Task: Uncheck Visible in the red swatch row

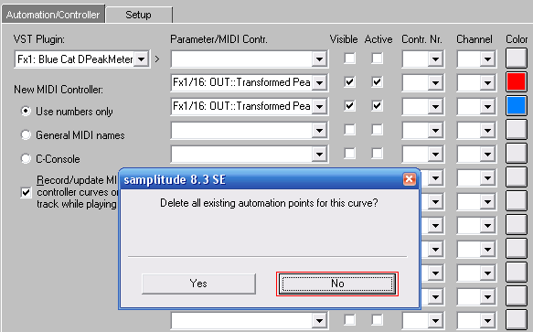Action: 349,82
